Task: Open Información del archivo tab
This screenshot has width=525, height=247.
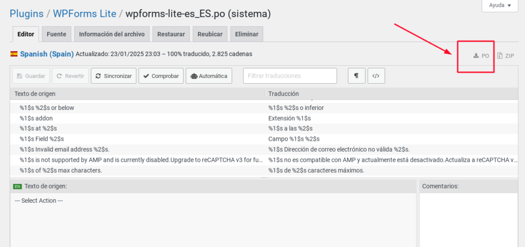Action: (112, 34)
